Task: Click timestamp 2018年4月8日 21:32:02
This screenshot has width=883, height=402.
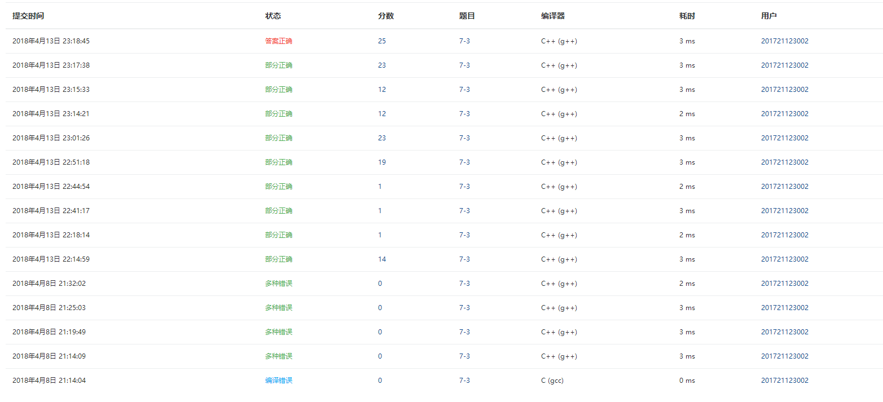Action: [x=49, y=284]
